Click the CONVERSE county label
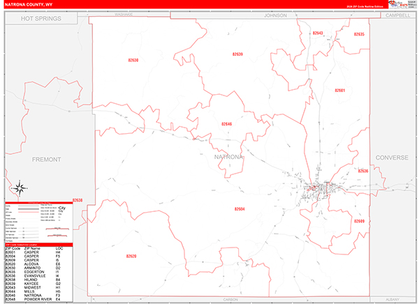 point(392,158)
